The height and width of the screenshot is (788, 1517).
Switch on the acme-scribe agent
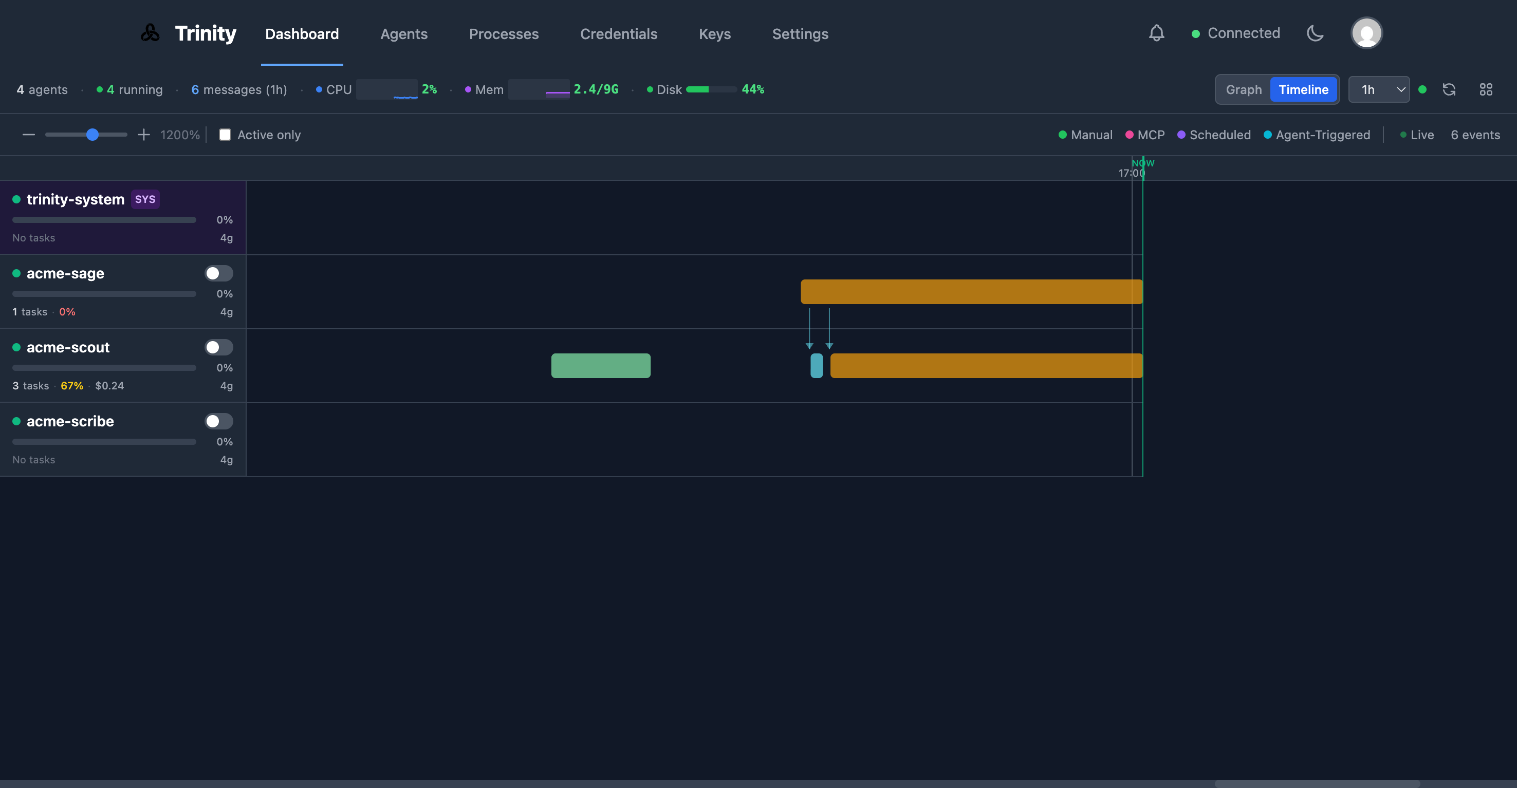(218, 421)
